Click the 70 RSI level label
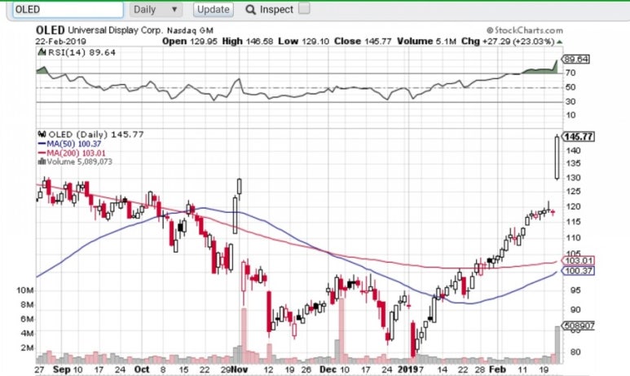 coord(571,73)
